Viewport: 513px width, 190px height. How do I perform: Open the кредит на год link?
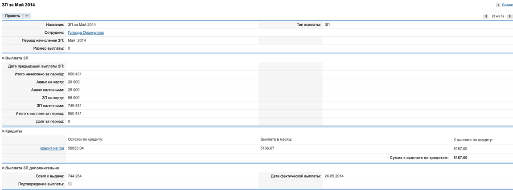pos(52,148)
